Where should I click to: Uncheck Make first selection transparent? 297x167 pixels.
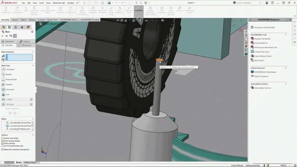[2, 150]
